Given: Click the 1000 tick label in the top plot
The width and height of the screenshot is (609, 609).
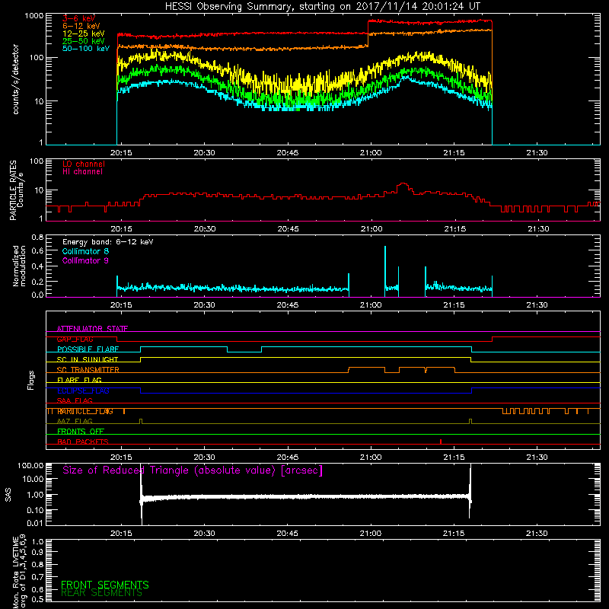Looking at the screenshot, I should click(34, 16).
